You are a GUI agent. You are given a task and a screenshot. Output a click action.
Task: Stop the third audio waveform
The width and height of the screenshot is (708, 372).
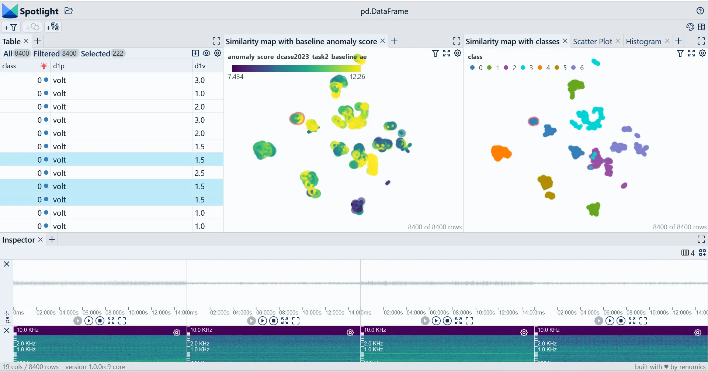(447, 321)
